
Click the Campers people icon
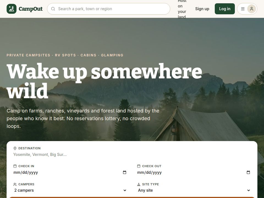point(15,184)
